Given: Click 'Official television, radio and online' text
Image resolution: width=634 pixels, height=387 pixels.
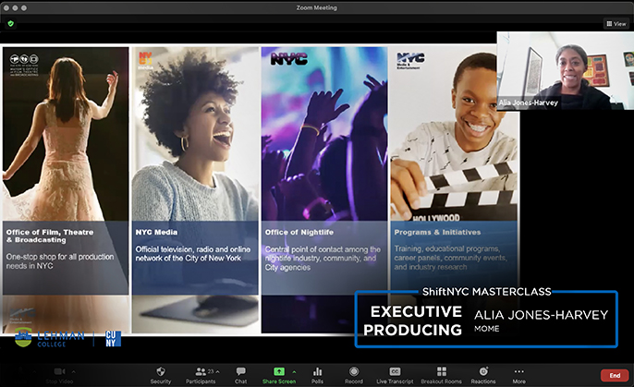Looking at the screenshot, I should (x=193, y=249).
